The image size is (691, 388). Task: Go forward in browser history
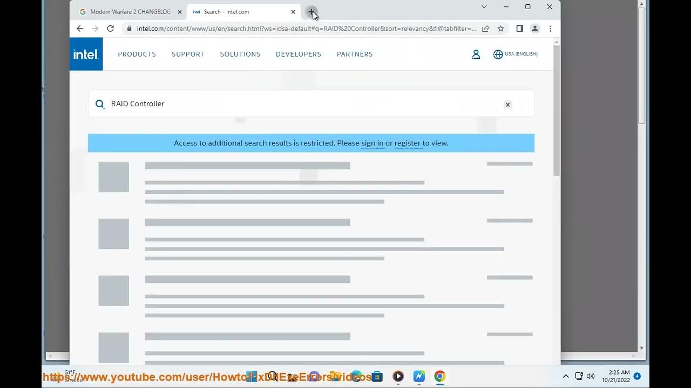coord(95,29)
